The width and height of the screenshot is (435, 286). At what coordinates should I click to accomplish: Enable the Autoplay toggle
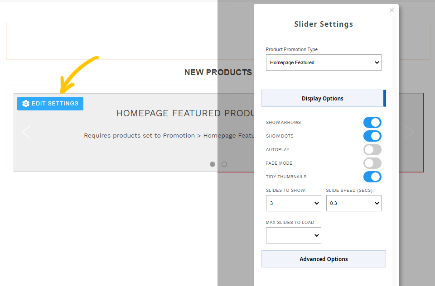372,150
